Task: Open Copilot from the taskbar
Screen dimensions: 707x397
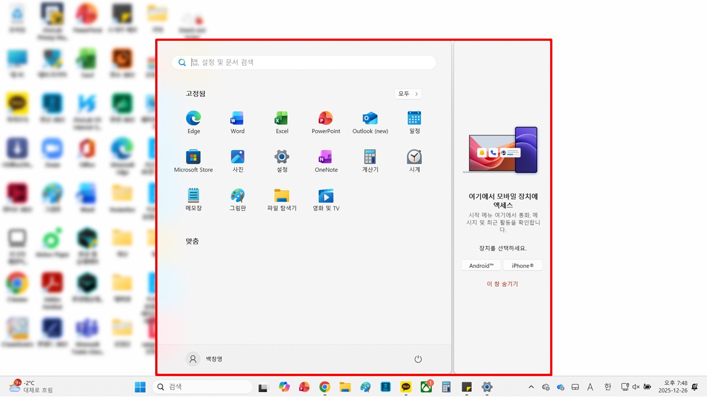Action: (x=284, y=387)
